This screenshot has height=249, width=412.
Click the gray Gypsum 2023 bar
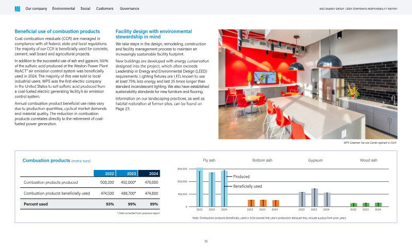click(314, 198)
